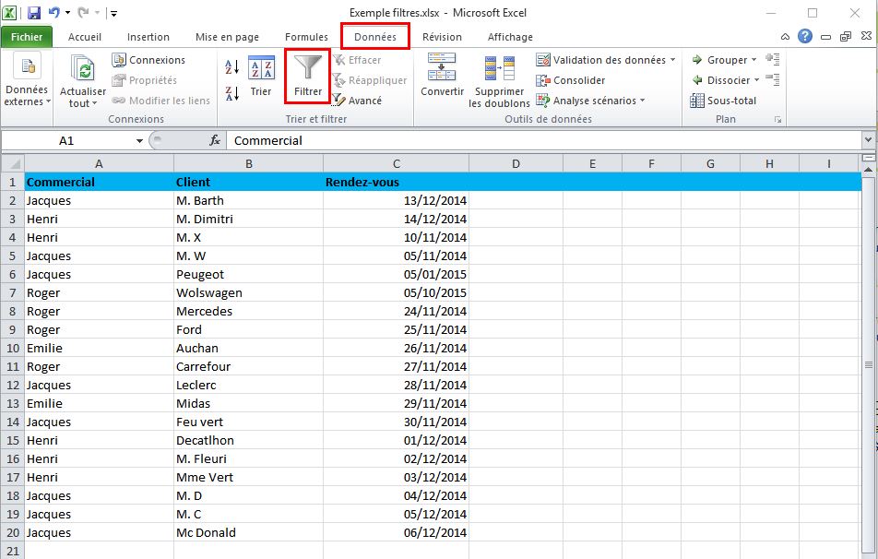Minimize the ribbon with the caret arrow
This screenshot has height=559, width=878.
pyautogui.click(x=785, y=37)
